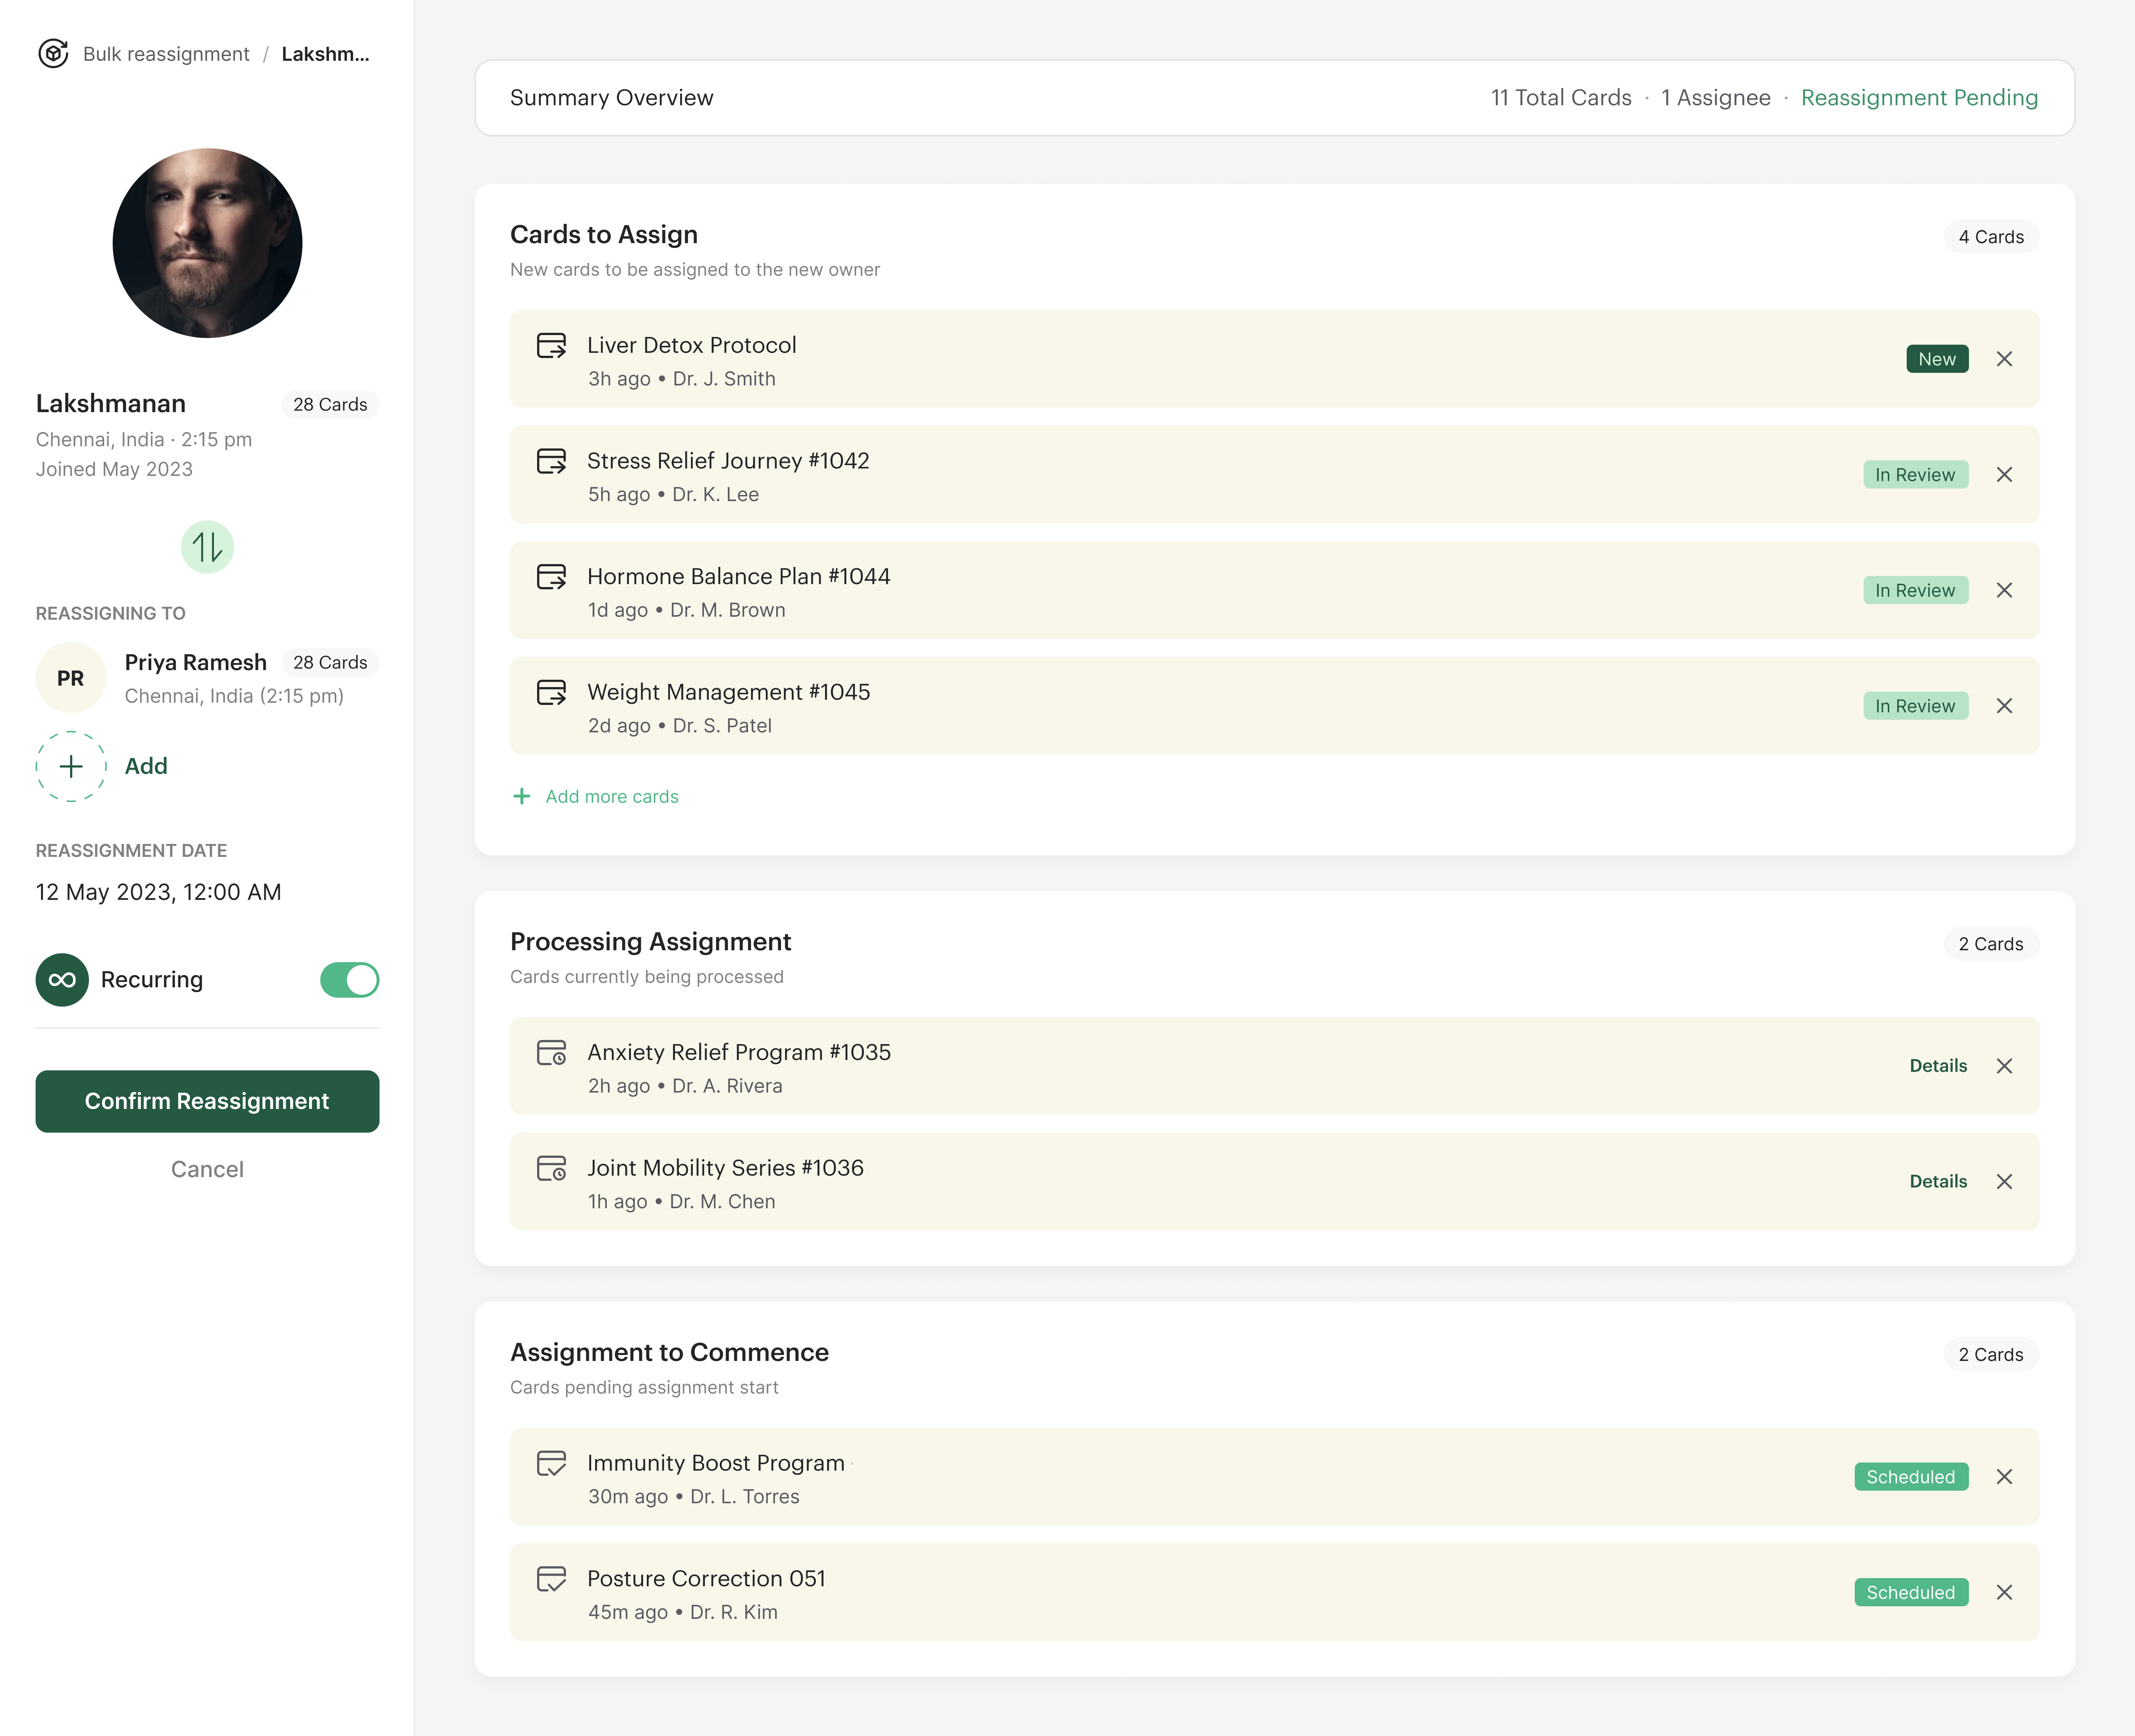Remove Anxiety Relief Program #1035 card
Image resolution: width=2135 pixels, height=1736 pixels.
pyautogui.click(x=2004, y=1066)
